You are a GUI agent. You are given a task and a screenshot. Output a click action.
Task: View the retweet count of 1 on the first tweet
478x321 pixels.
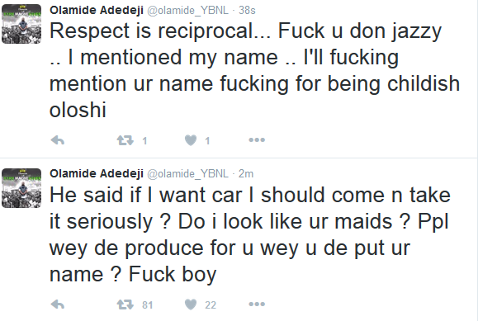(x=144, y=141)
